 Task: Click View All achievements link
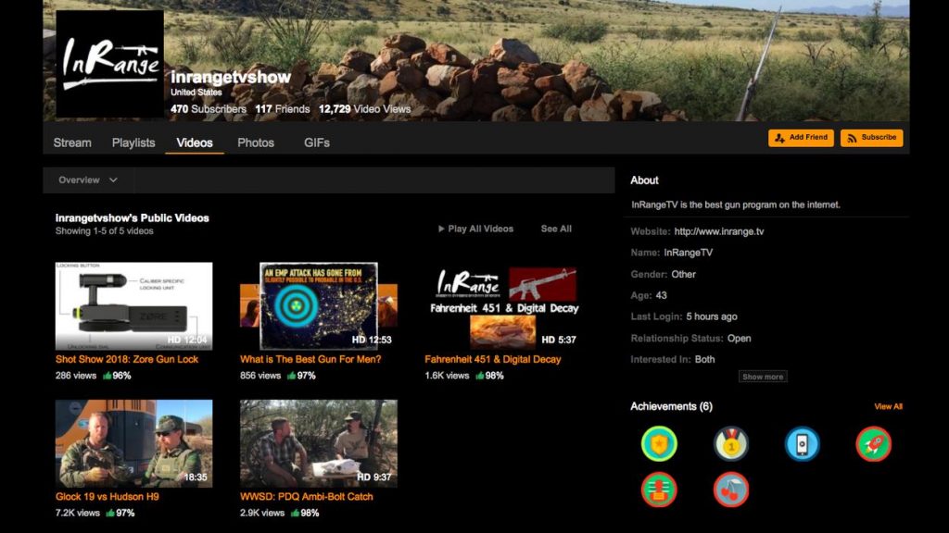point(888,407)
